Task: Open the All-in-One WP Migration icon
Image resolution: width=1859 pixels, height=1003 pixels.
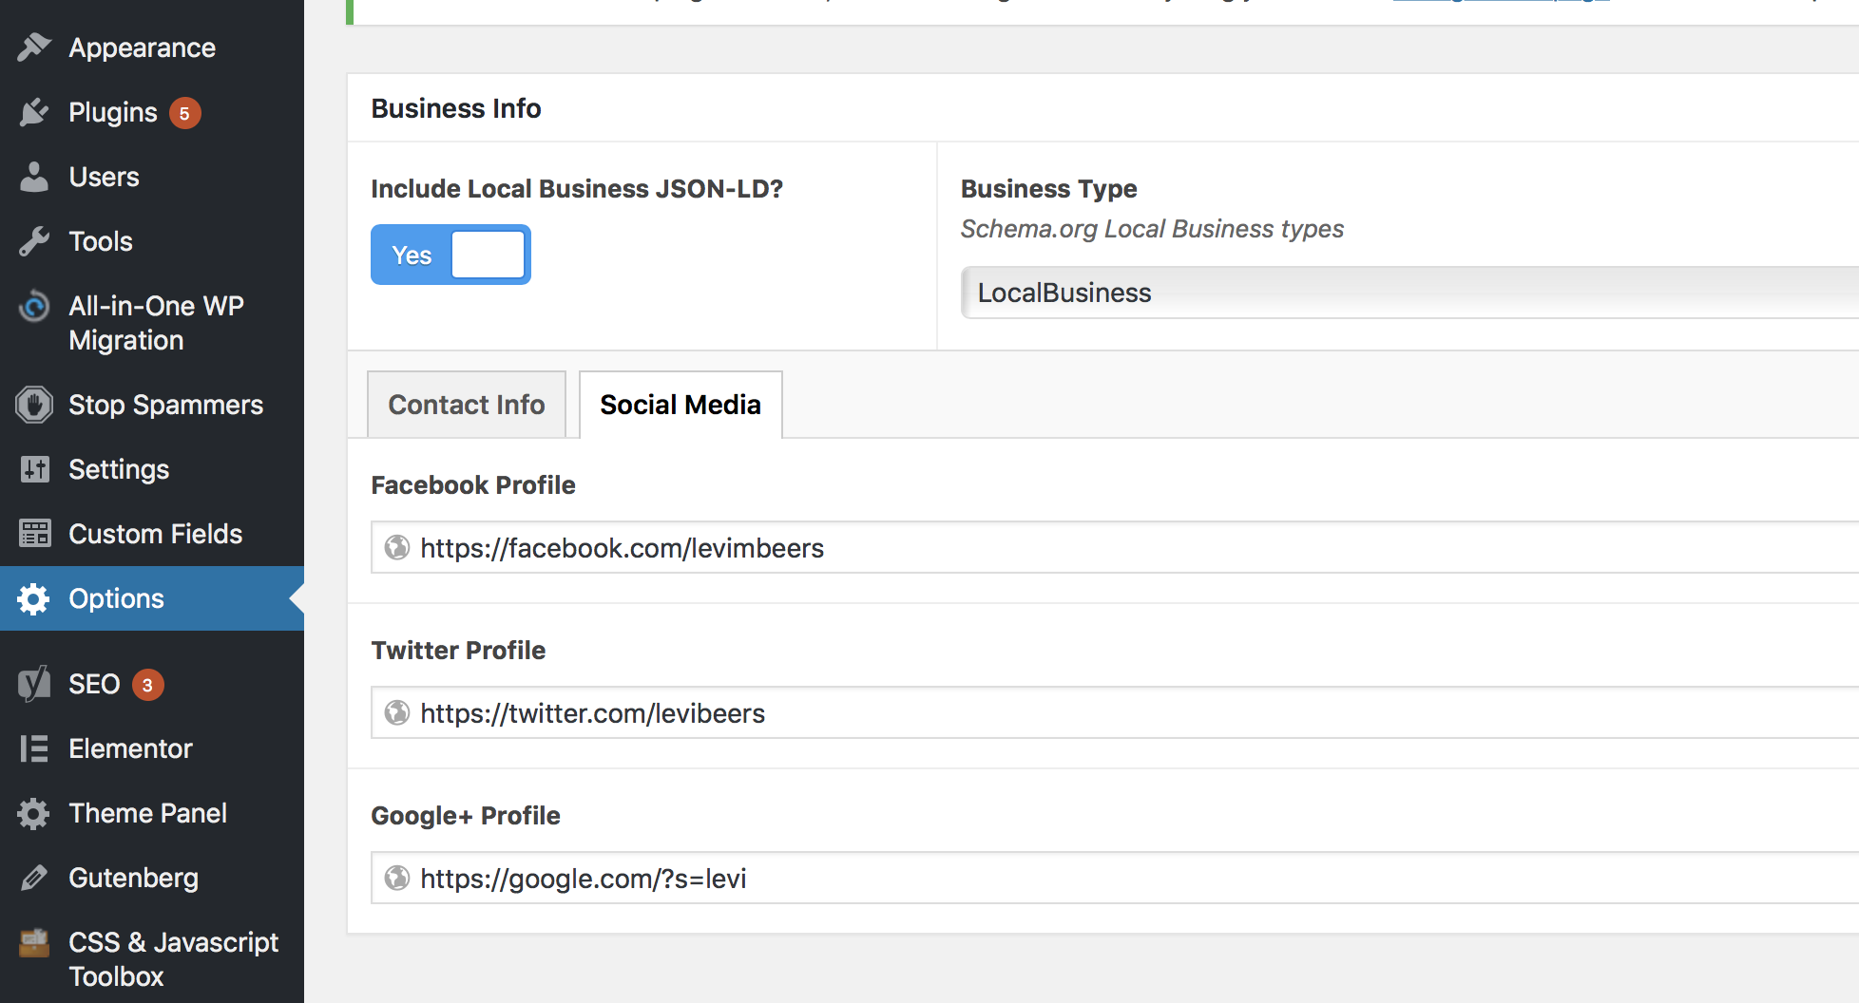Action: pos(35,306)
